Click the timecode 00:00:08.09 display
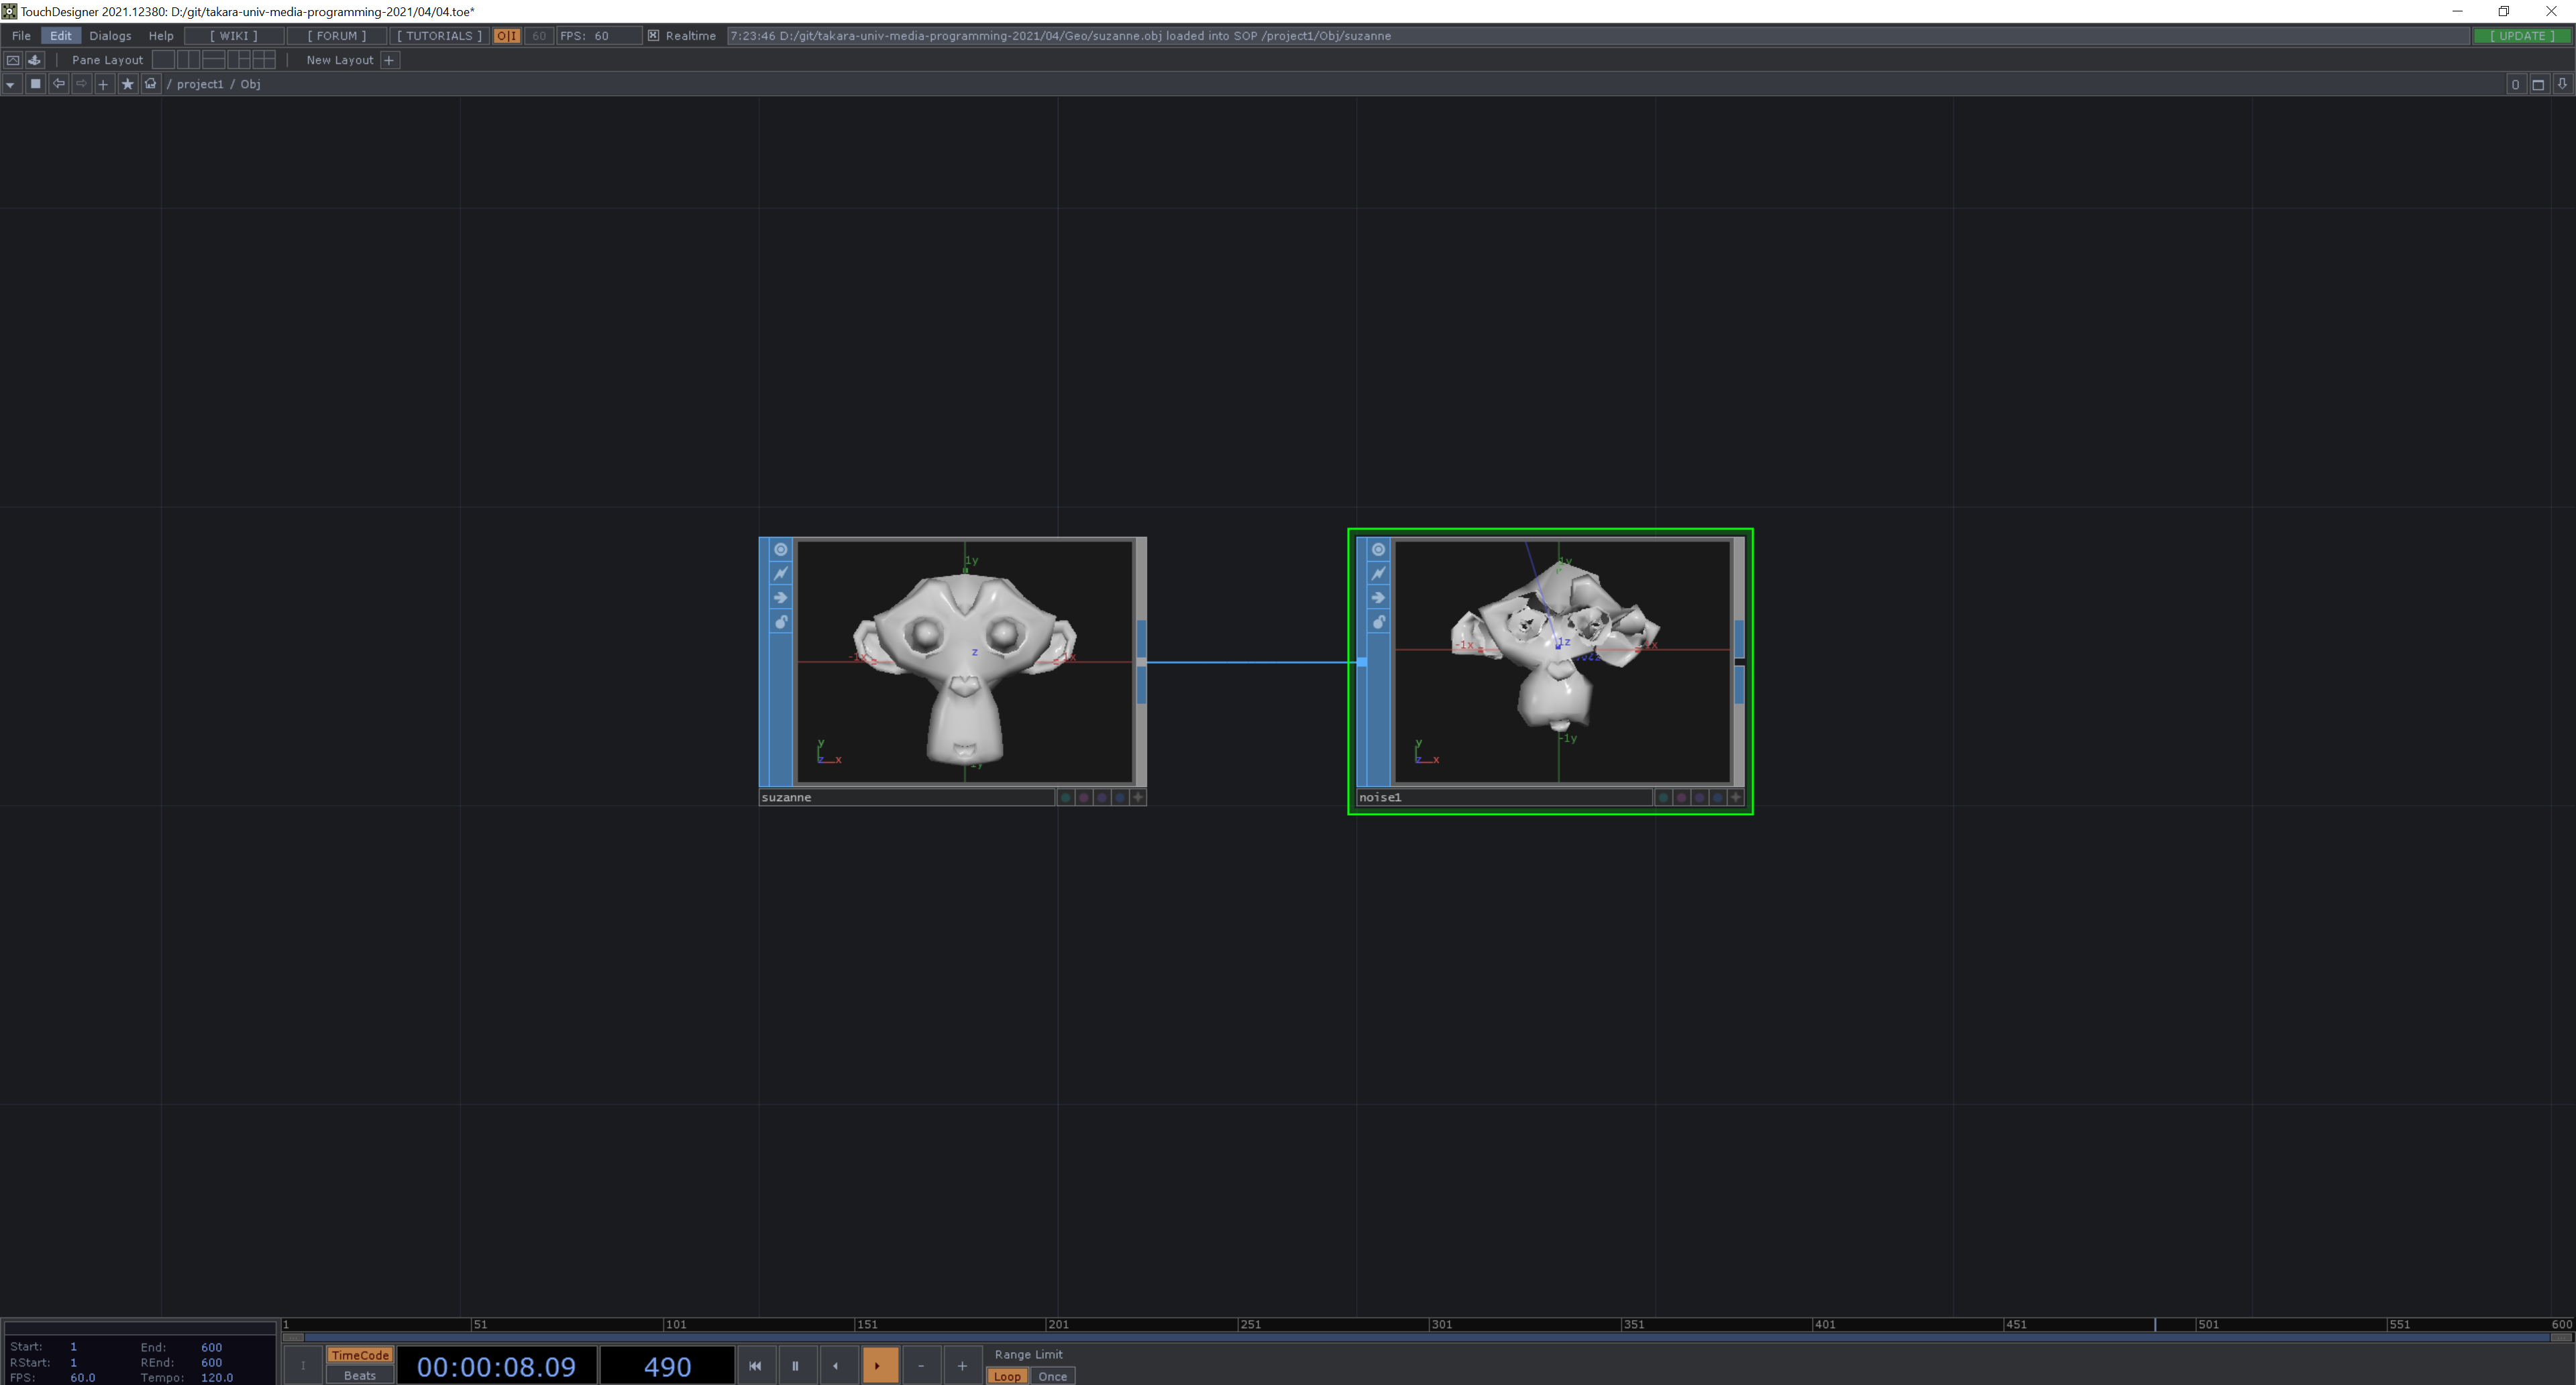The width and height of the screenshot is (2576, 1385). (497, 1366)
